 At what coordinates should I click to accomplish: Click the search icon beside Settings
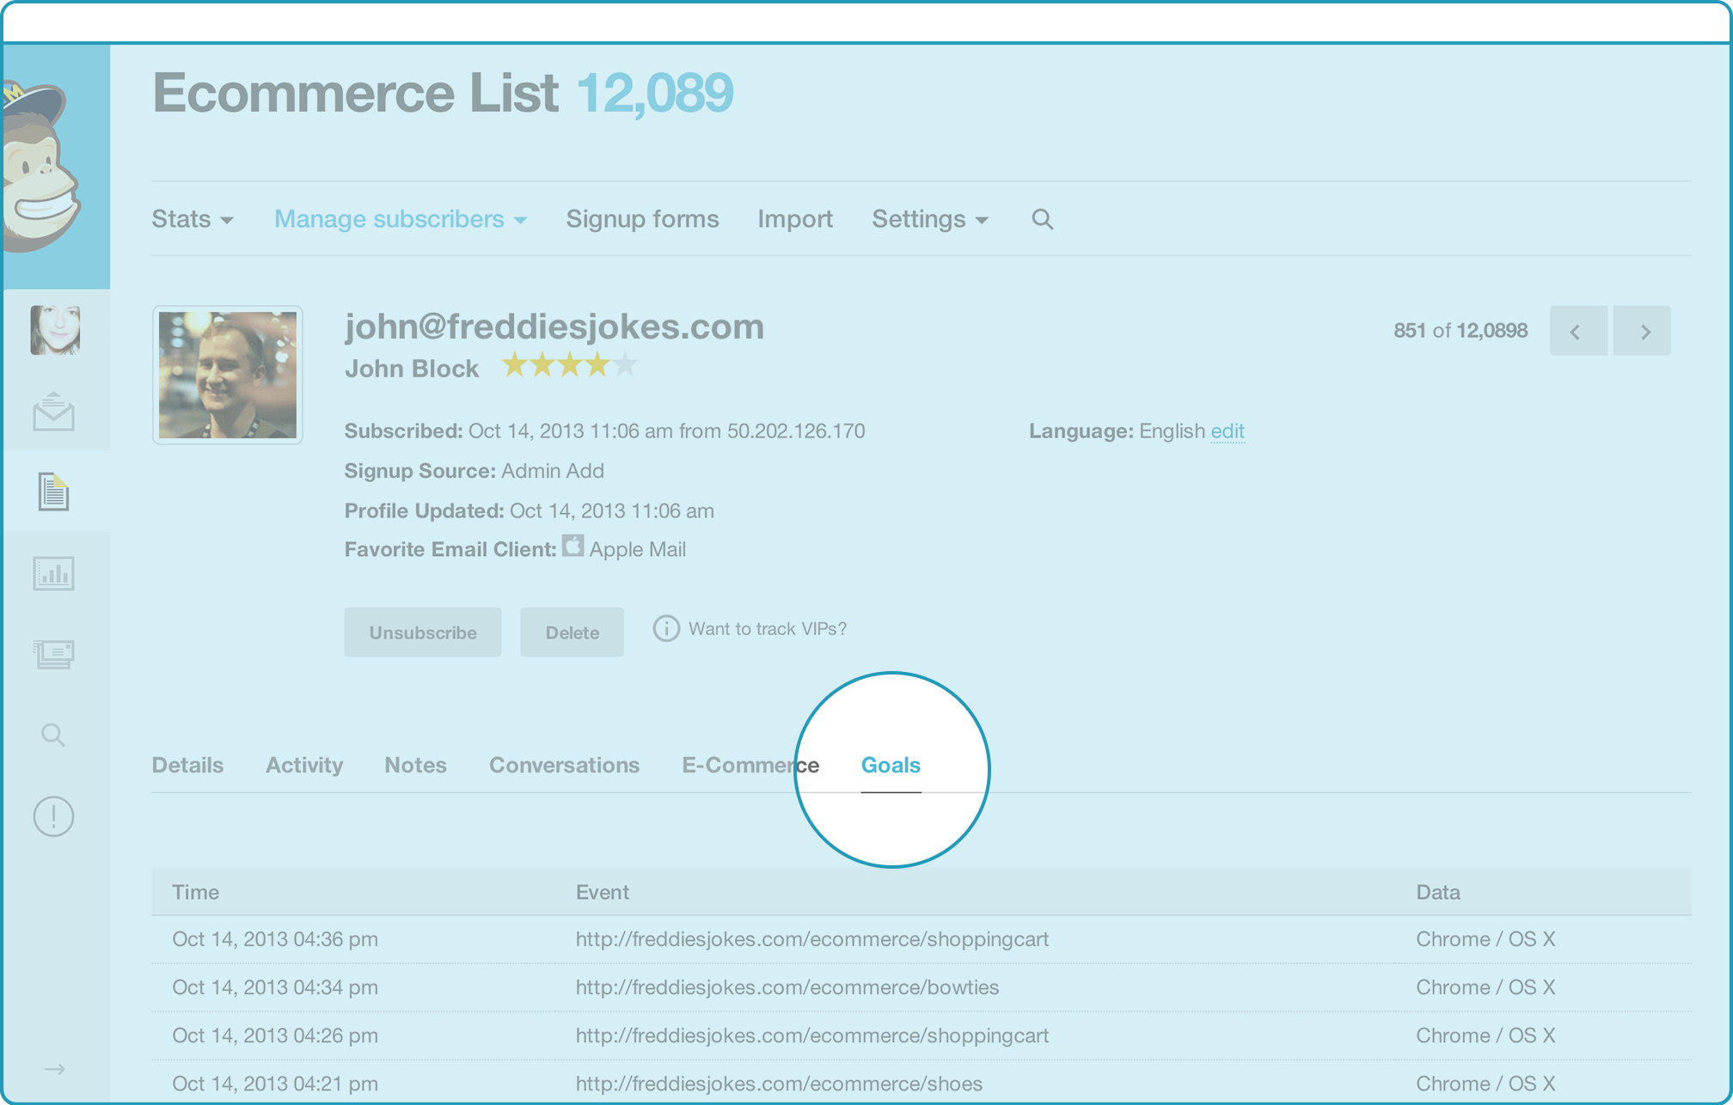pos(1042,219)
